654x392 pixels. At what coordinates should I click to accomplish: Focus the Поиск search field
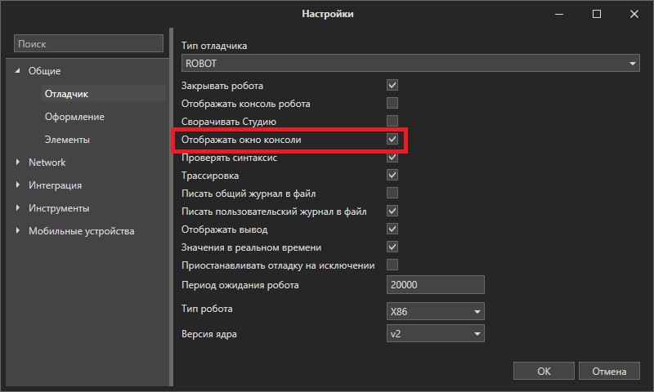[x=88, y=44]
